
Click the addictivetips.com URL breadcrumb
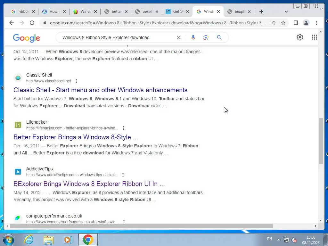[x=72, y=175]
